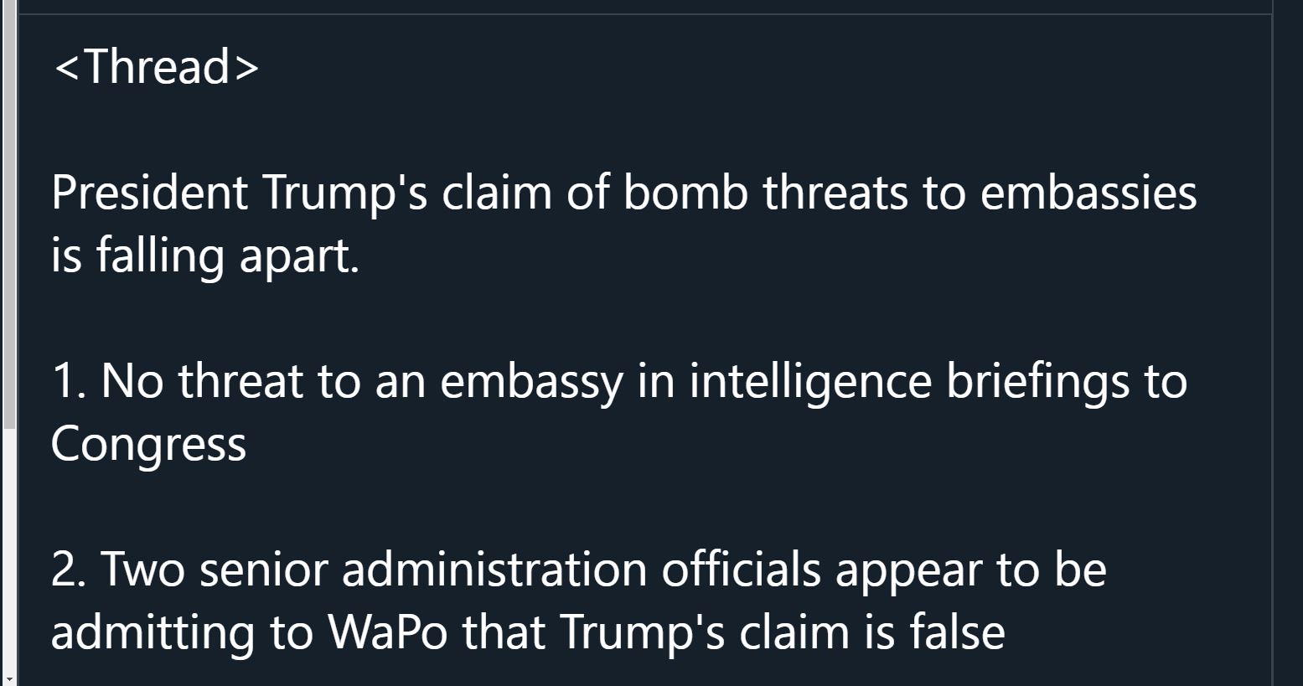Click the words "appear to be"
Image resolution: width=1303 pixels, height=686 pixels.
pyautogui.click(x=971, y=570)
